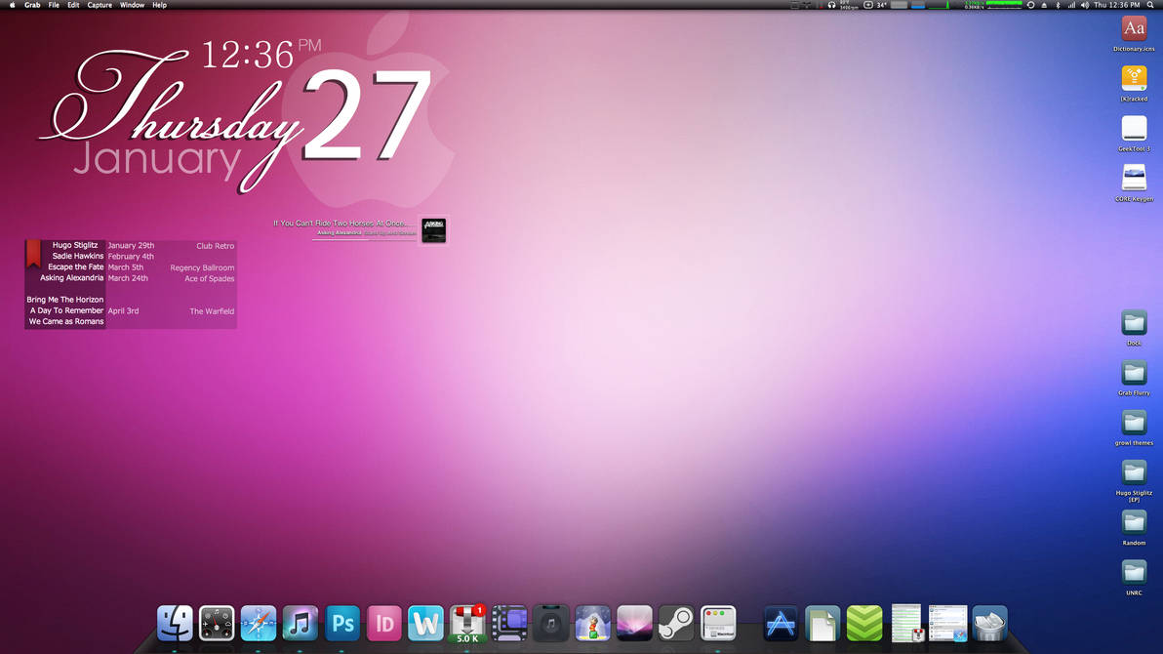Image resolution: width=1163 pixels, height=654 pixels.
Task: Open the green Downloads stack
Action: click(x=864, y=623)
